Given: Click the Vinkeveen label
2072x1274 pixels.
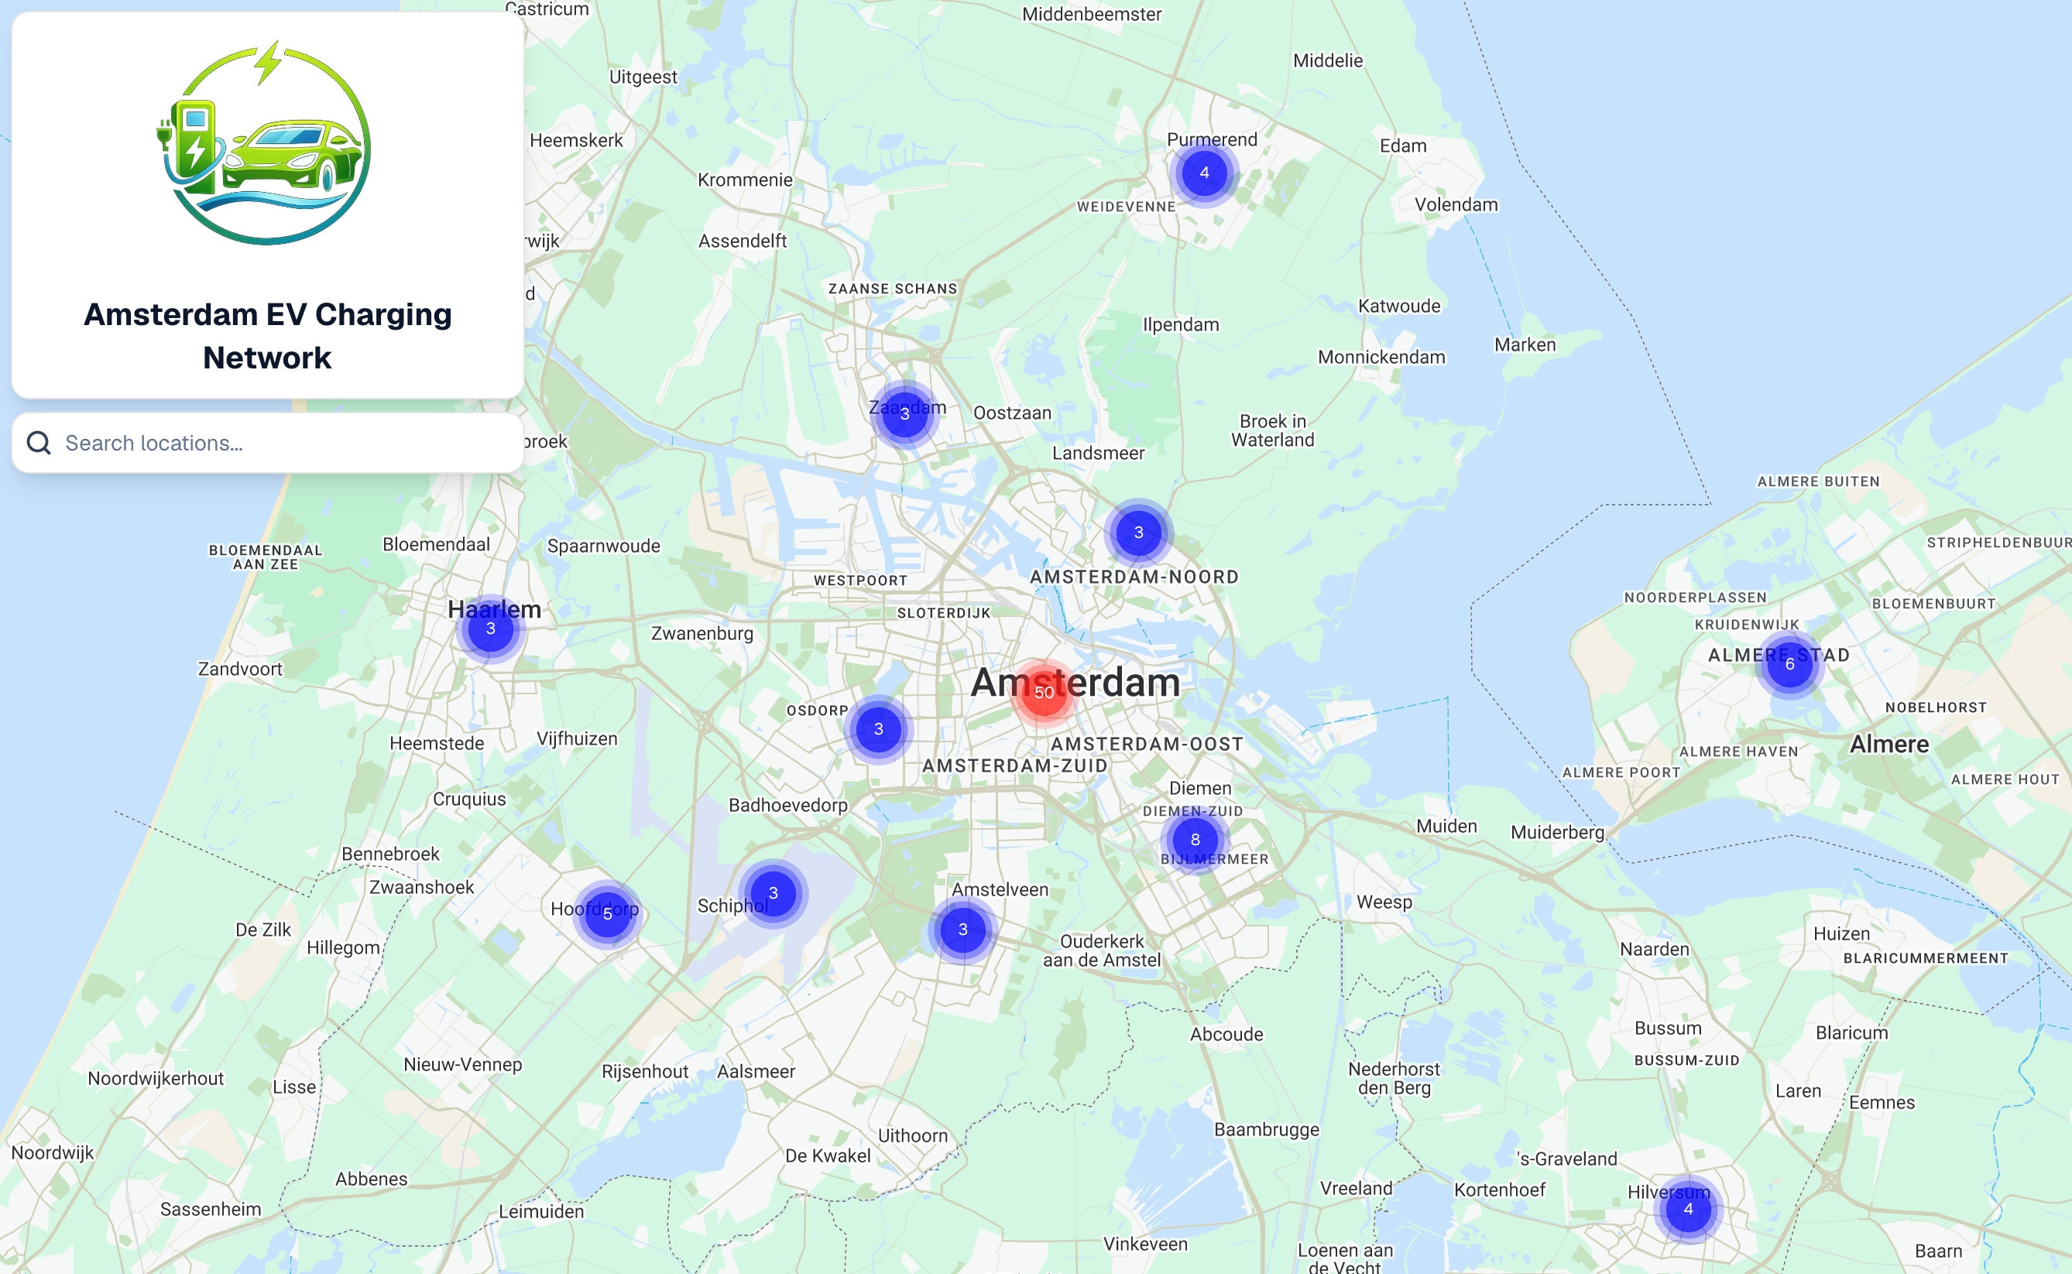Looking at the screenshot, I should coord(1146,1245).
